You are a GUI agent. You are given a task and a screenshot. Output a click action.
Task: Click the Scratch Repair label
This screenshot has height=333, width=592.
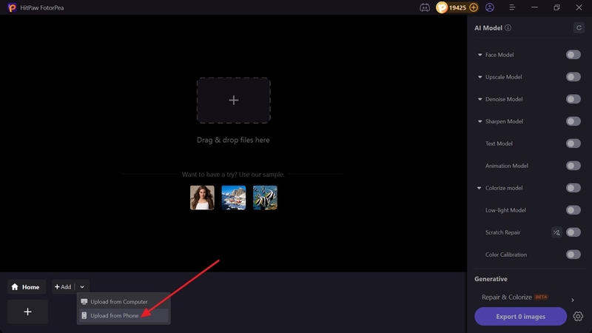click(x=503, y=232)
